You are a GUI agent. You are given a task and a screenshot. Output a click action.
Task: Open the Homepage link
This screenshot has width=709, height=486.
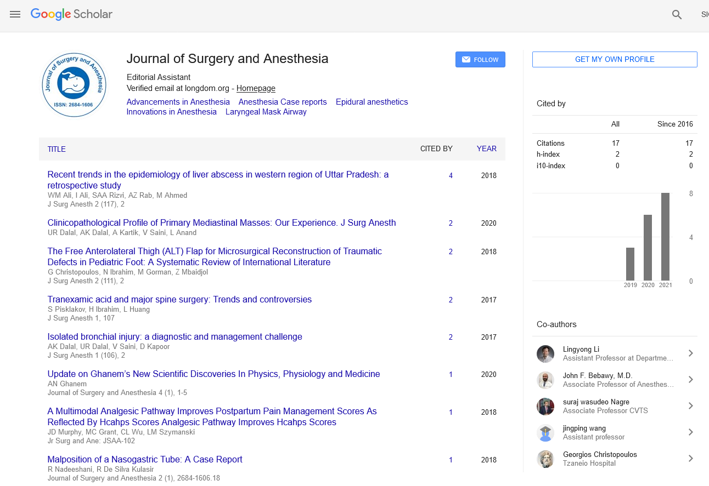(256, 88)
